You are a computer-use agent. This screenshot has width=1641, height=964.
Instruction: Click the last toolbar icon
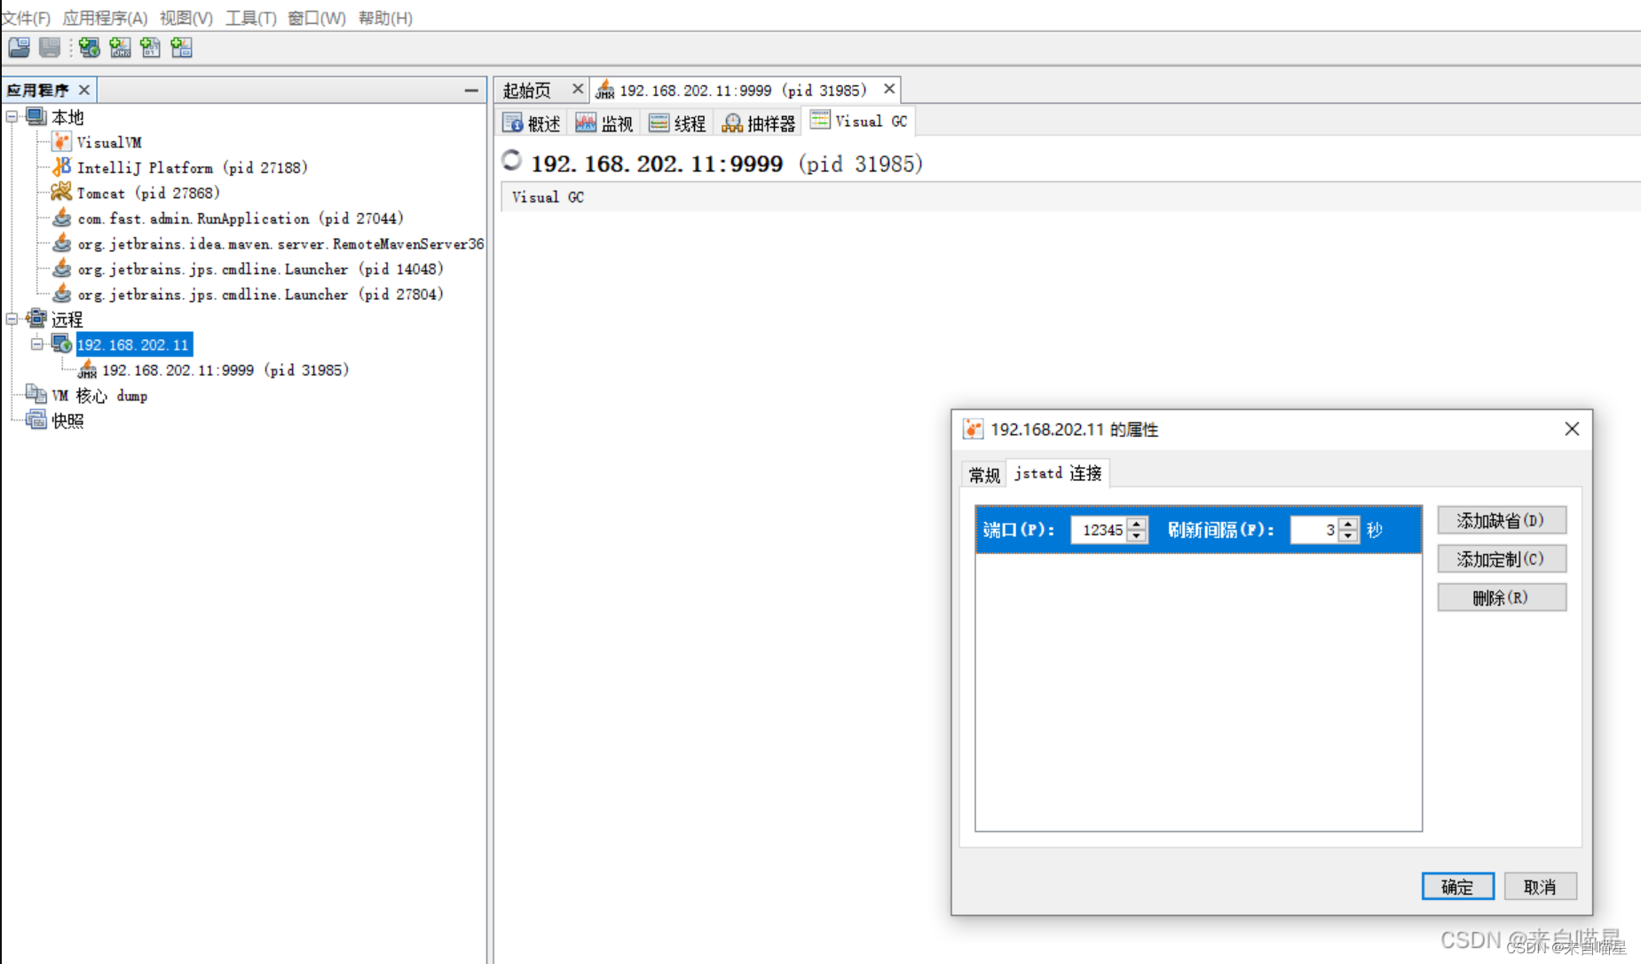[x=181, y=48]
